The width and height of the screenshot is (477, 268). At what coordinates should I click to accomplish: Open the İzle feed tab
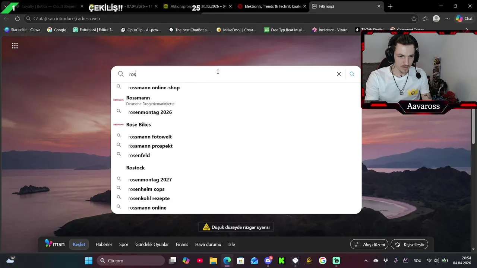[x=231, y=245]
